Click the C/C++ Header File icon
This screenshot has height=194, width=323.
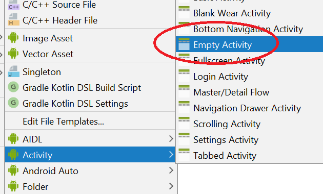pyautogui.click(x=14, y=20)
